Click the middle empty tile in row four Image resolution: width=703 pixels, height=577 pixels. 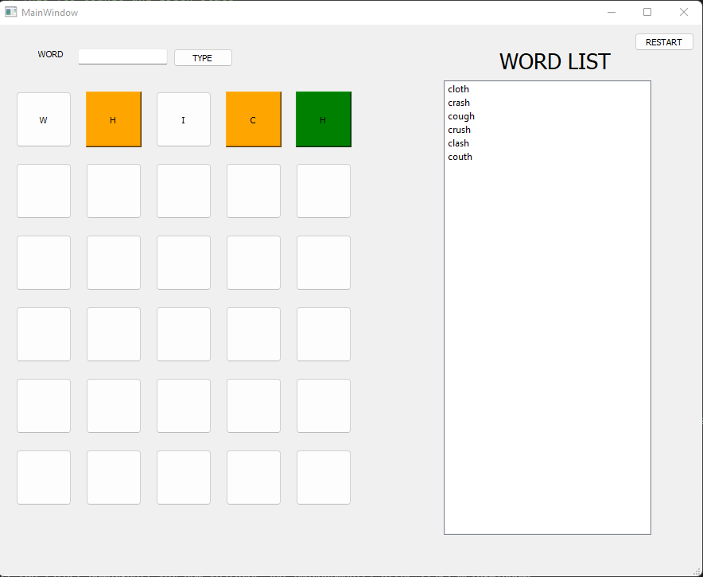tap(183, 334)
